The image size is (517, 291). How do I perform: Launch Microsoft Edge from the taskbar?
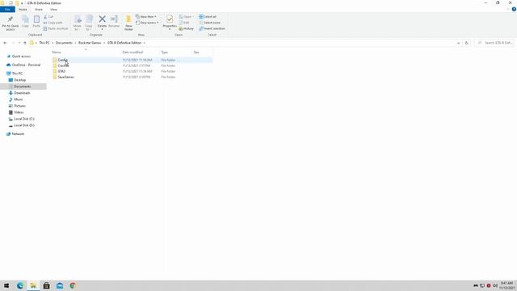(20, 285)
